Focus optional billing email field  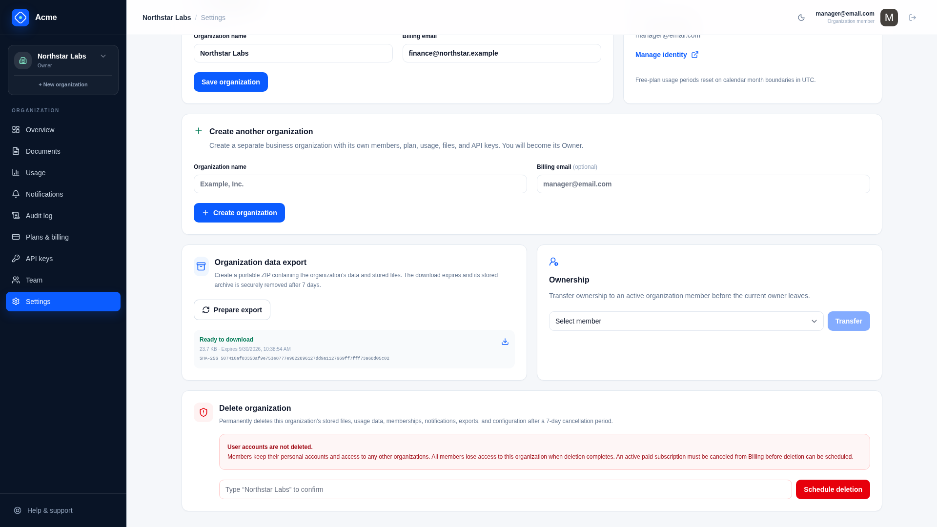[703, 184]
